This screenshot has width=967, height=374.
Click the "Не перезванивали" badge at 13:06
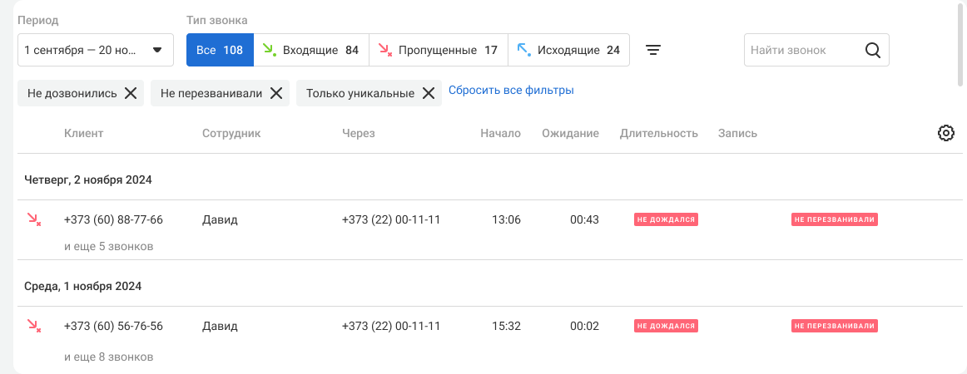pyautogui.click(x=835, y=219)
